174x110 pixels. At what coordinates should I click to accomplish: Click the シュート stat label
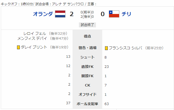coord(87,57)
